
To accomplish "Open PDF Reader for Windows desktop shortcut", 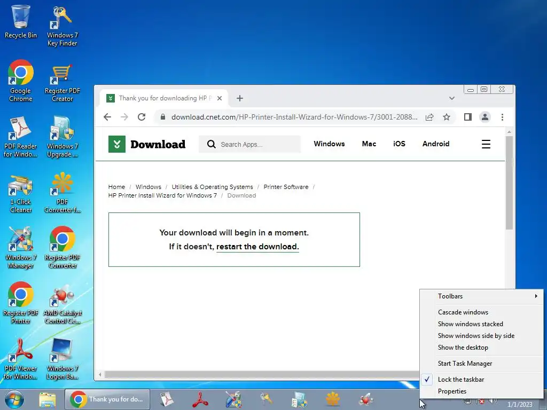I will (x=21, y=137).
